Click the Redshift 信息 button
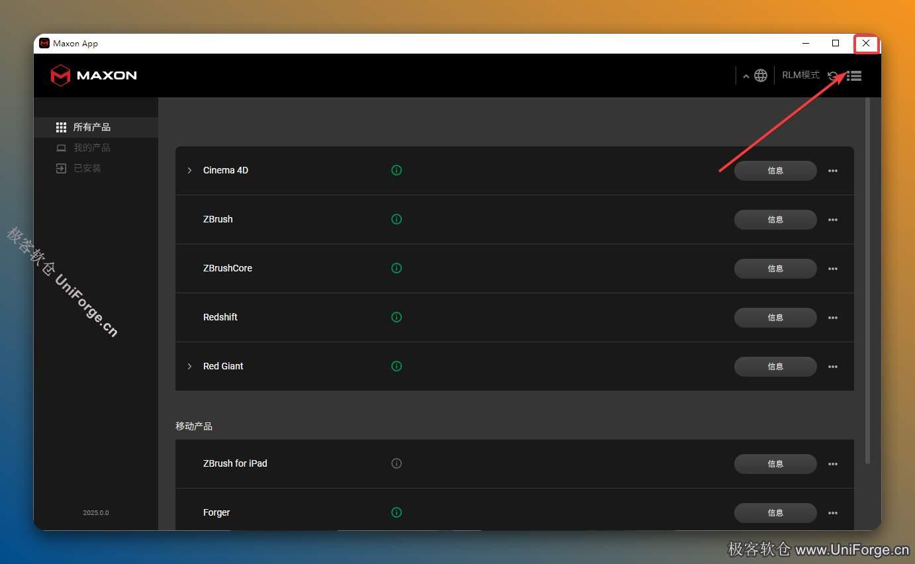Image resolution: width=915 pixels, height=564 pixels. [x=775, y=318]
